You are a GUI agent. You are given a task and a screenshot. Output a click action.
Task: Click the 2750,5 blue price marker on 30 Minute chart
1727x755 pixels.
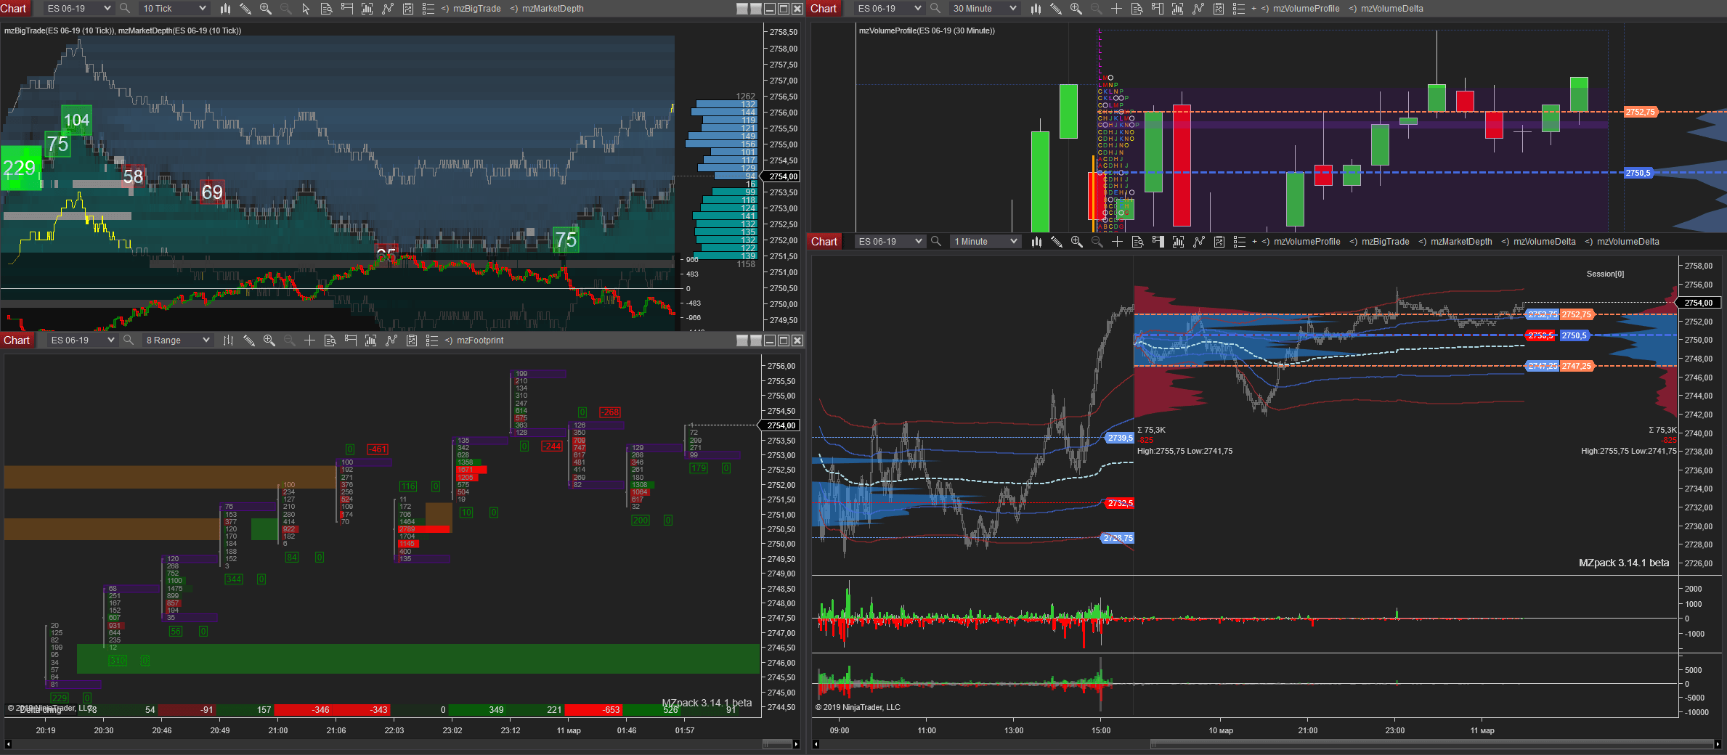pyautogui.click(x=1638, y=173)
